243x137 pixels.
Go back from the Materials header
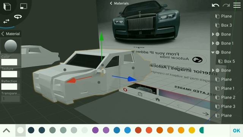(111, 3)
